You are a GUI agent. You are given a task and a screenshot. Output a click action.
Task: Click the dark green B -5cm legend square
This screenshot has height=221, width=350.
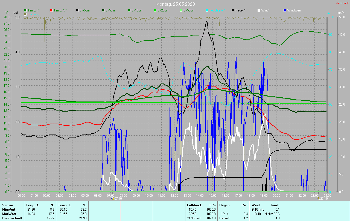tap(103, 10)
